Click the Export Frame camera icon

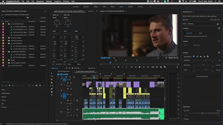[x=161, y=67]
